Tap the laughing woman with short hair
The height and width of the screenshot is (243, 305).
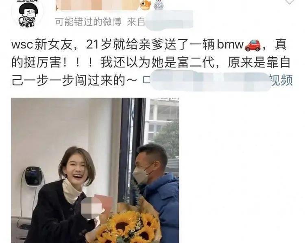click(64, 194)
